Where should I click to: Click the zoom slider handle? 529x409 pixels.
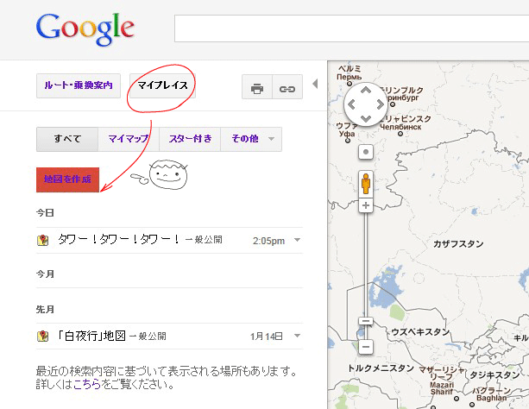tap(366, 321)
